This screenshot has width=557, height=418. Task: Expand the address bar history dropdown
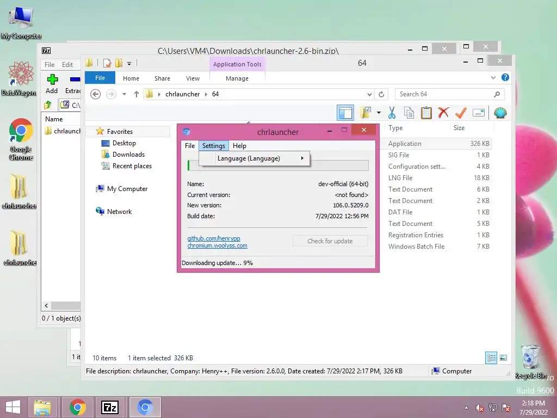click(369, 94)
